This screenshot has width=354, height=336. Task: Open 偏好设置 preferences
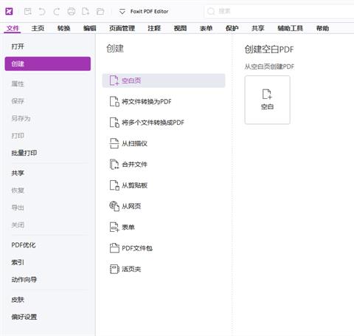tap(24, 317)
